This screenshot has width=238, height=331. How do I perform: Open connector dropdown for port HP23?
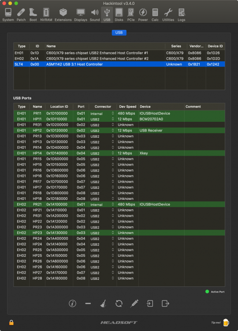pos(102,233)
